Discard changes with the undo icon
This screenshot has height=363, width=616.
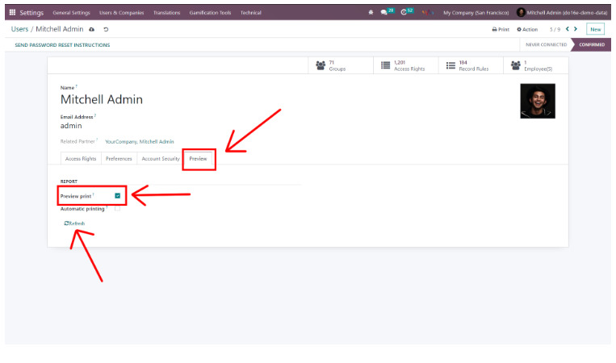pos(106,29)
